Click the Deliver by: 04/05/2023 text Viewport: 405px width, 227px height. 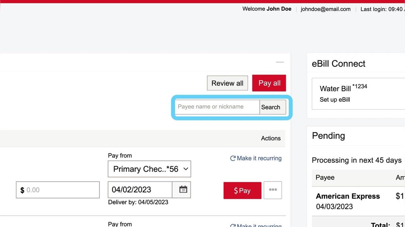click(x=138, y=202)
